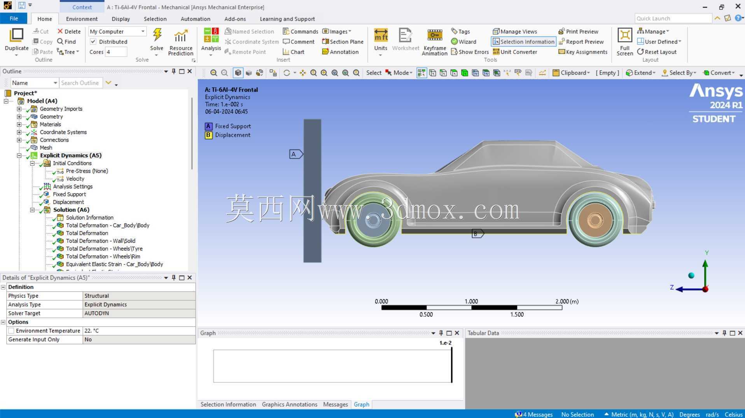Open the Units tool
This screenshot has height=418, width=745.
coord(381,40)
